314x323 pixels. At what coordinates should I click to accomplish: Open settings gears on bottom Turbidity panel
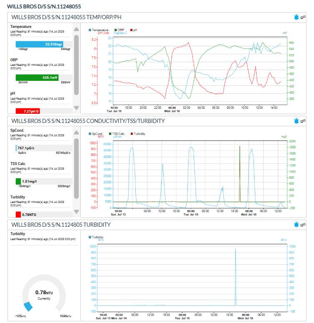coord(303,225)
